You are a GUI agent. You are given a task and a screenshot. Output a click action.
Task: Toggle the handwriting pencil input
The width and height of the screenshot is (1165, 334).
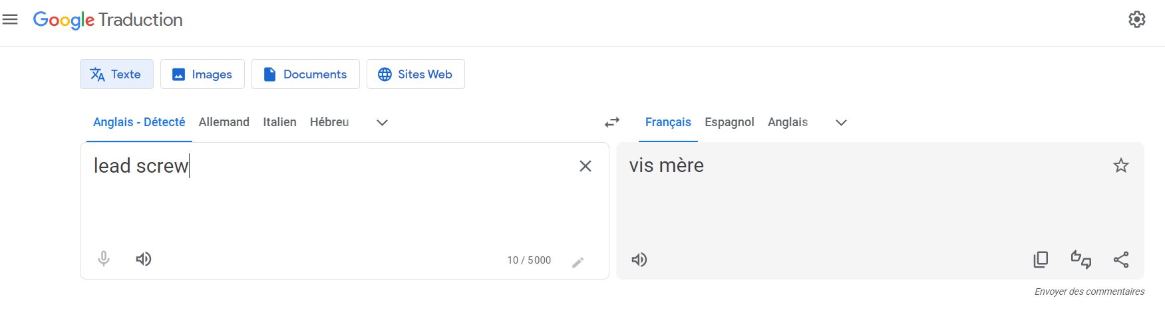[x=578, y=262]
